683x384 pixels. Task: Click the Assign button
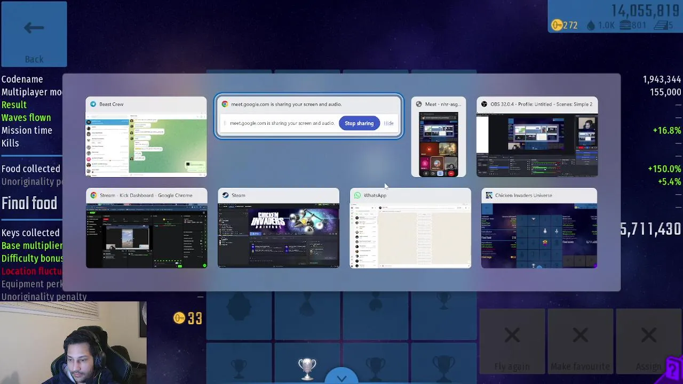coord(648,342)
